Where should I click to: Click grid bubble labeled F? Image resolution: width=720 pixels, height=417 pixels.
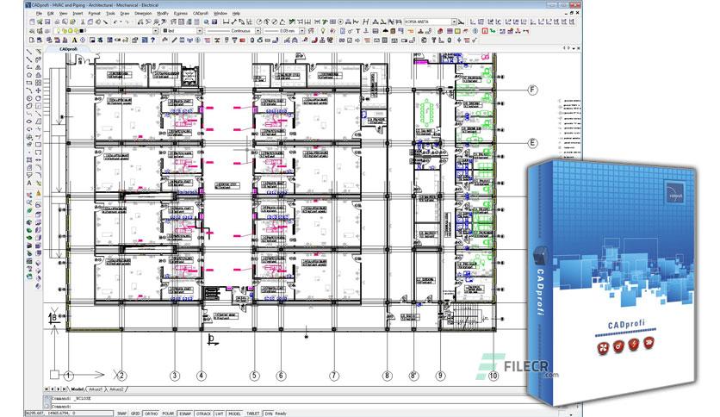pyautogui.click(x=532, y=90)
